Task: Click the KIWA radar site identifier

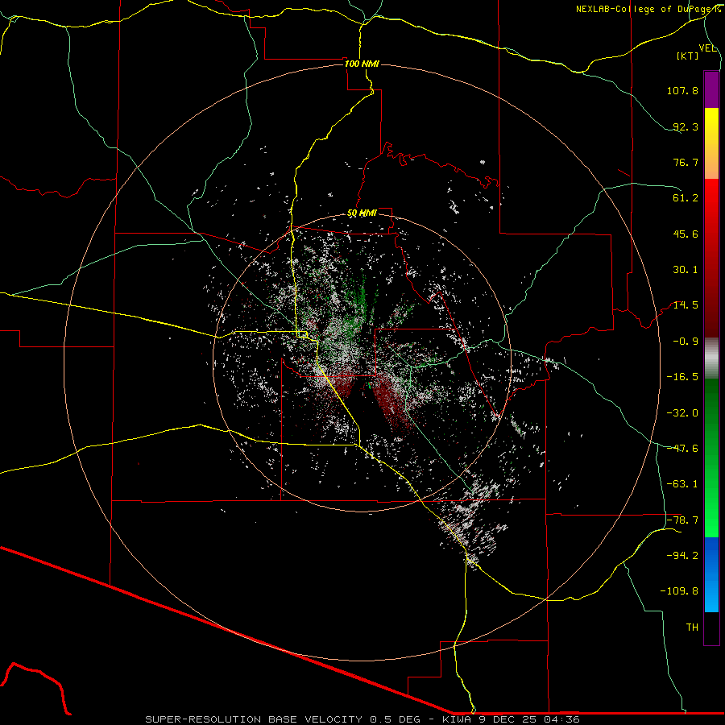Action: click(x=457, y=719)
